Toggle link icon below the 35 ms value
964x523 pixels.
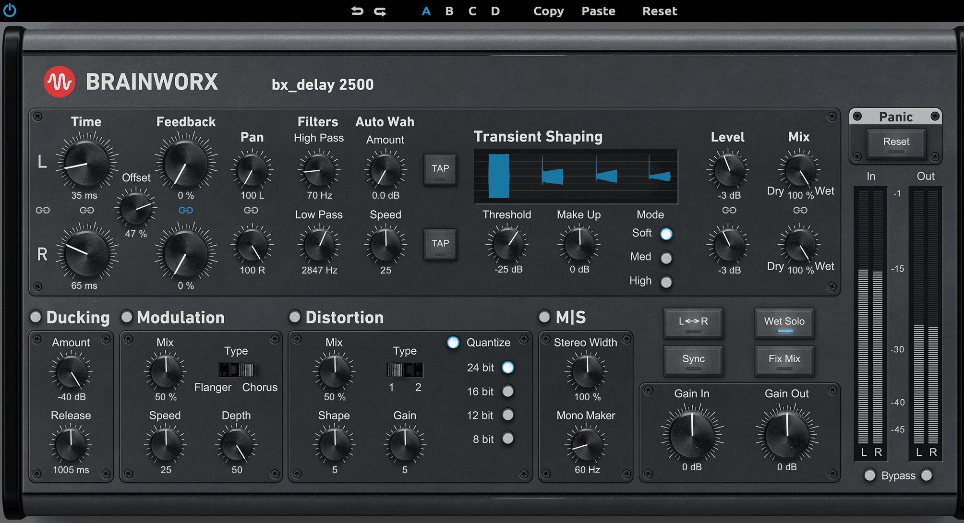pos(87,210)
